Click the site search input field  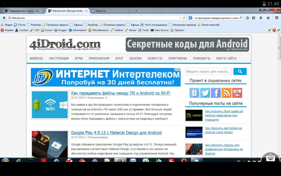point(208,72)
